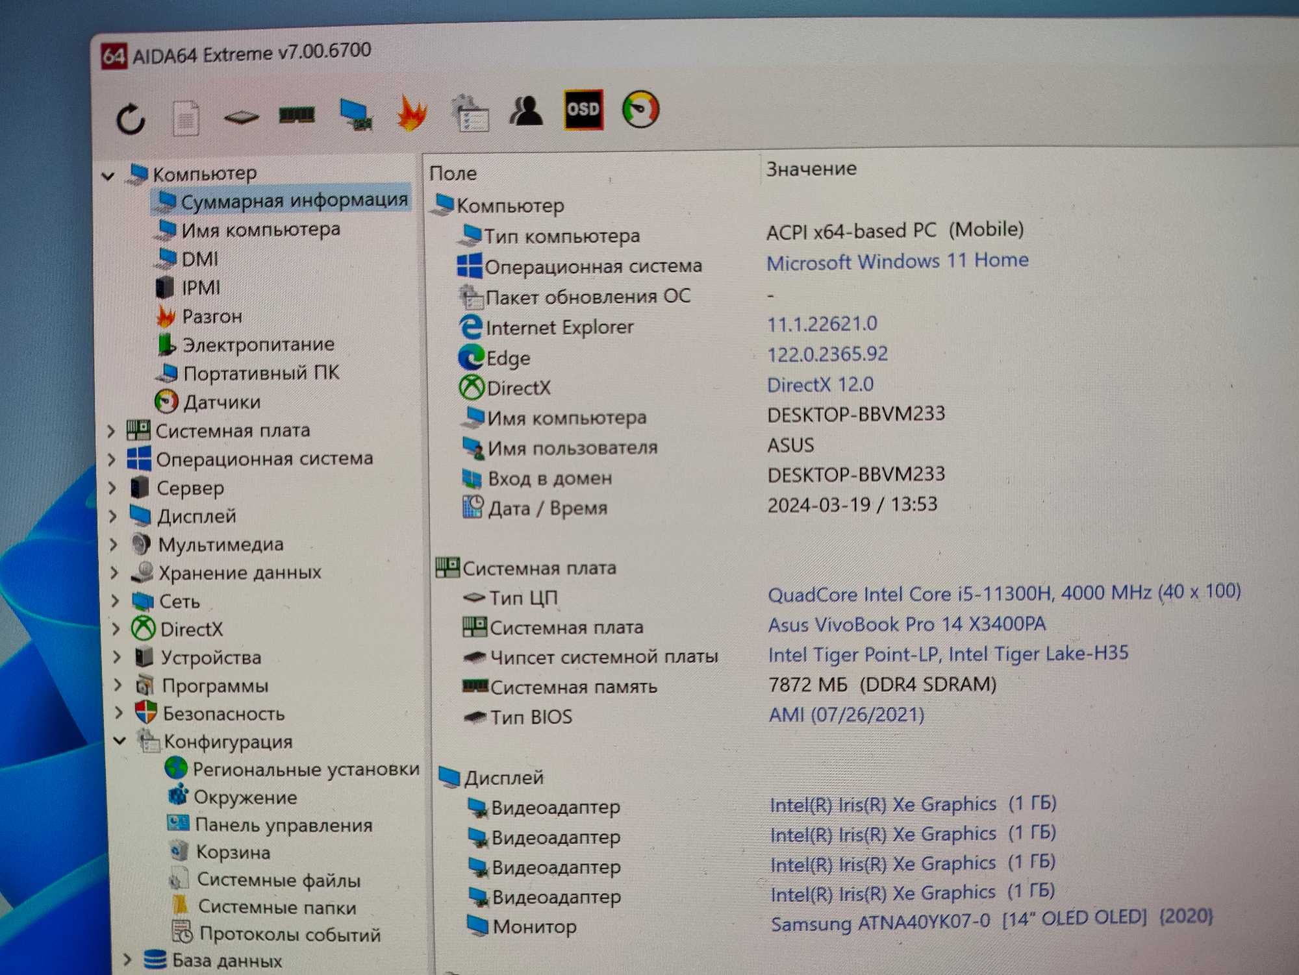1299x975 pixels.
Task: Open Панель управления in the tree
Action: click(284, 825)
